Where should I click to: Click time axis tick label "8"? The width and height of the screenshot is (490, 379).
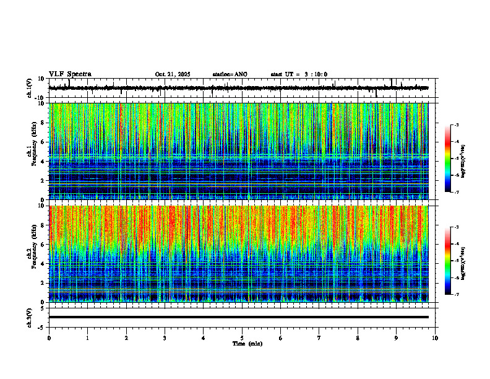coord(358,338)
